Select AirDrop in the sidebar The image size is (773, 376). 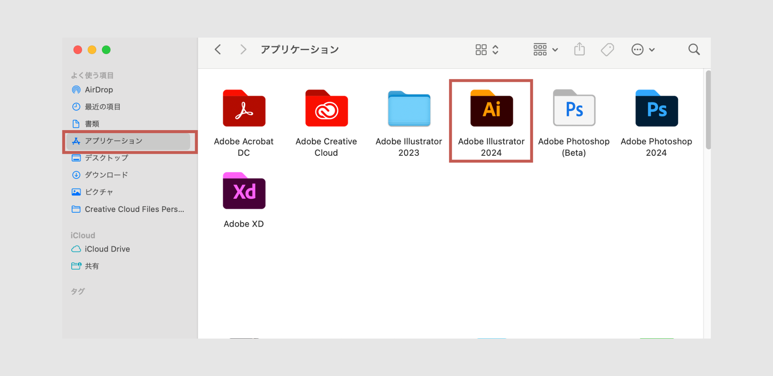[x=99, y=90]
